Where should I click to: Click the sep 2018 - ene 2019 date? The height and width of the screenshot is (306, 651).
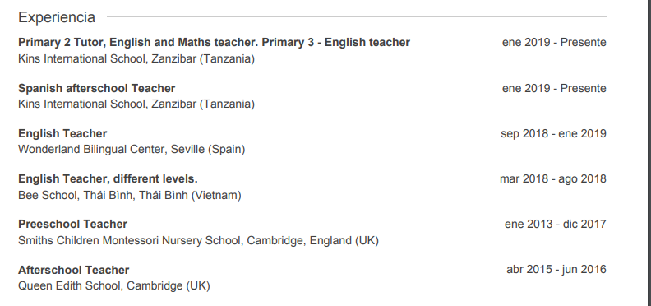pos(553,133)
